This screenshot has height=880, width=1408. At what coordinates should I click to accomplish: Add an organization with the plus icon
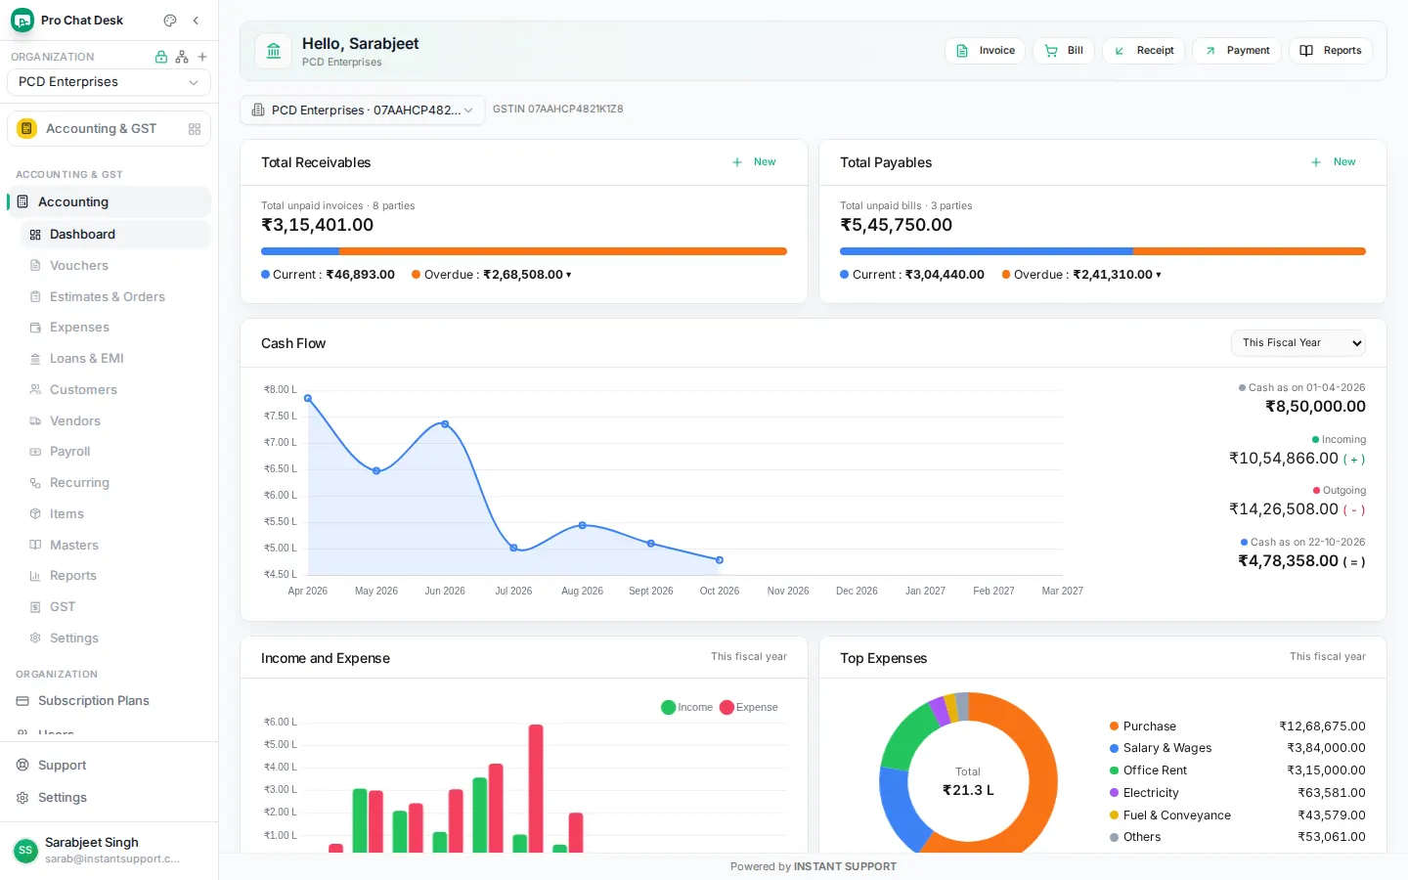coord(202,57)
